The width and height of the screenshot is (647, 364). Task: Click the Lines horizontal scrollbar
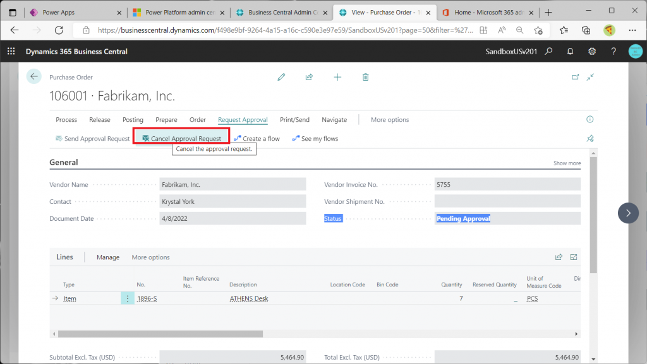(160, 334)
